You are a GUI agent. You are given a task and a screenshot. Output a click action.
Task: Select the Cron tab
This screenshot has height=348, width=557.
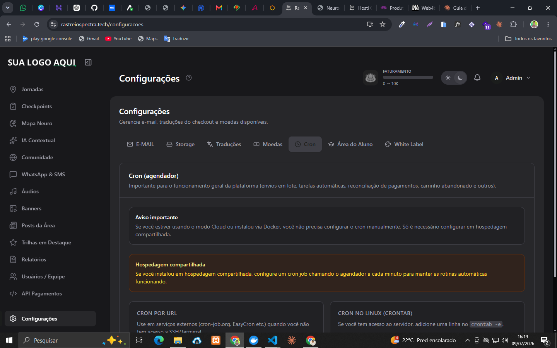click(305, 144)
